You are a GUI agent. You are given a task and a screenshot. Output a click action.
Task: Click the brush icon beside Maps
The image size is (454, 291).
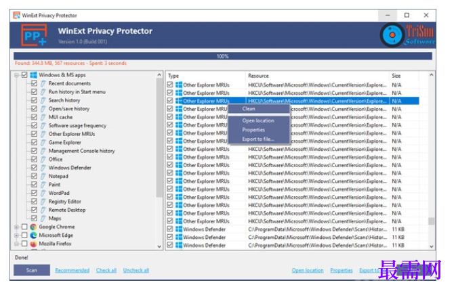click(43, 218)
